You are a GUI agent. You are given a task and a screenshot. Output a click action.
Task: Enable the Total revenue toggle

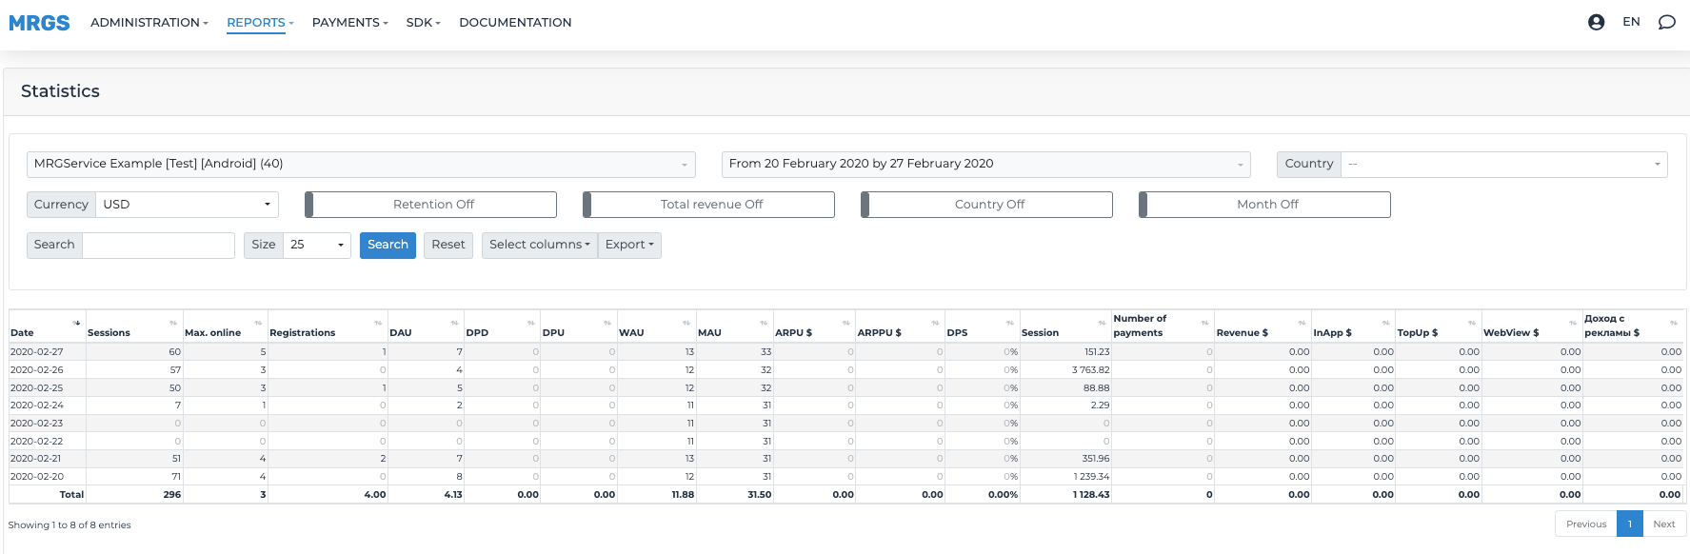click(708, 205)
